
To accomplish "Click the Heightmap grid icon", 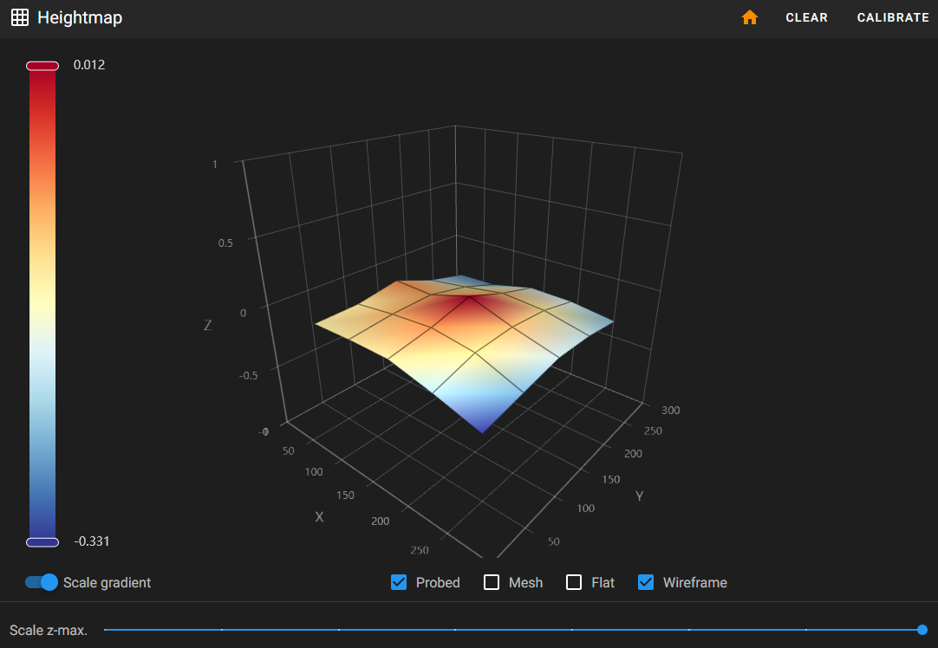I will (x=20, y=17).
